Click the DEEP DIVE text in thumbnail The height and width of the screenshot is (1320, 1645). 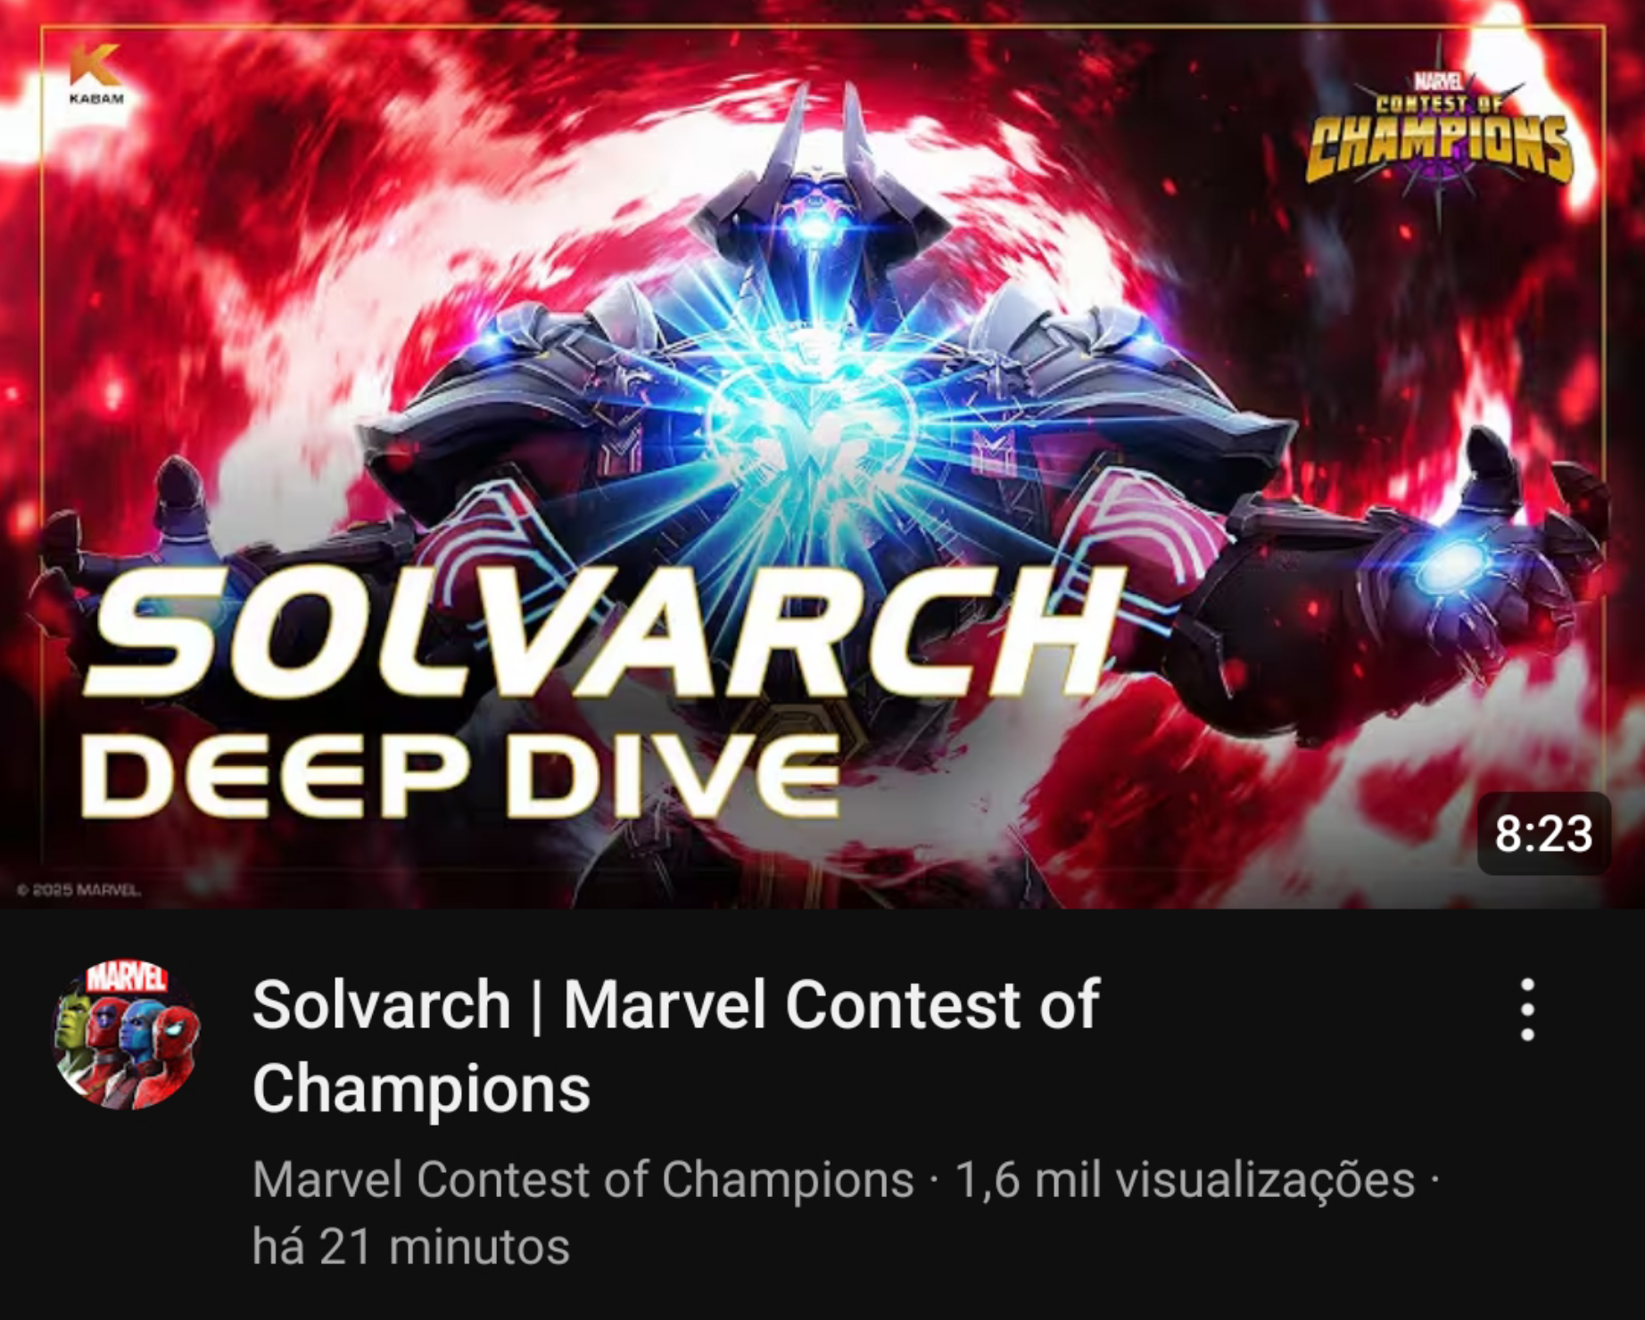point(459,774)
